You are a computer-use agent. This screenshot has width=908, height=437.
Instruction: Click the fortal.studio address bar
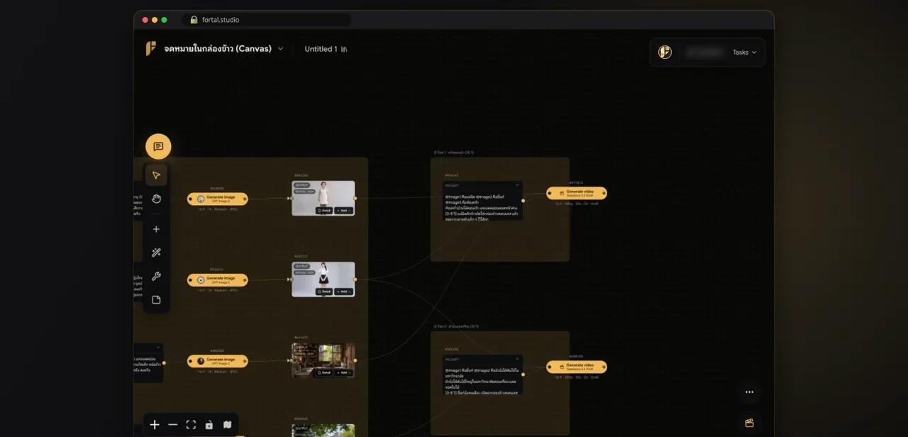tap(266, 20)
